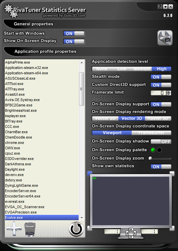Click the green OSD palette color
Image resolution: width=178 pixels, height=251 pixels.
pyautogui.click(x=153, y=150)
